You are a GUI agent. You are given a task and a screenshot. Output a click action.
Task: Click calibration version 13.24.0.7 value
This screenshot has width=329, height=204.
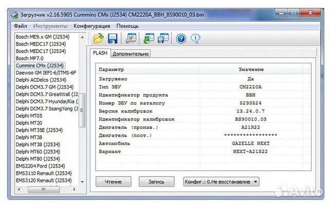tap(250, 111)
